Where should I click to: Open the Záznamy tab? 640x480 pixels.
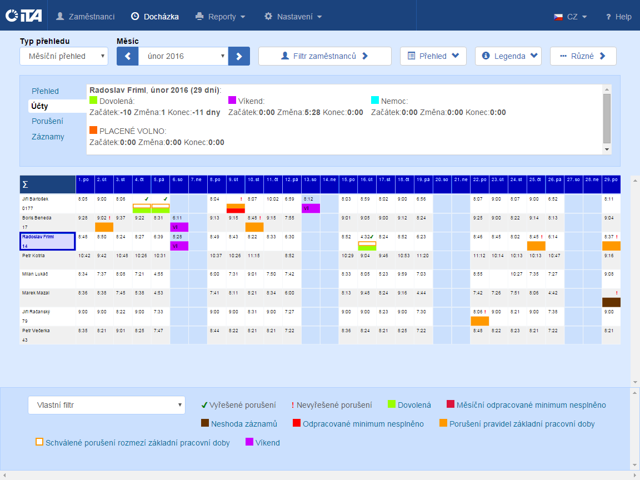click(48, 137)
